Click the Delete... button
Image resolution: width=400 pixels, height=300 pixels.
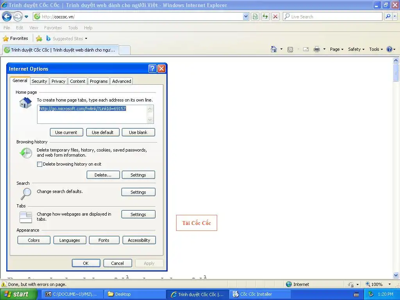(103, 175)
